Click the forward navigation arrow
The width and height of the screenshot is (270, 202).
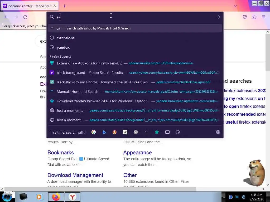[16, 17]
